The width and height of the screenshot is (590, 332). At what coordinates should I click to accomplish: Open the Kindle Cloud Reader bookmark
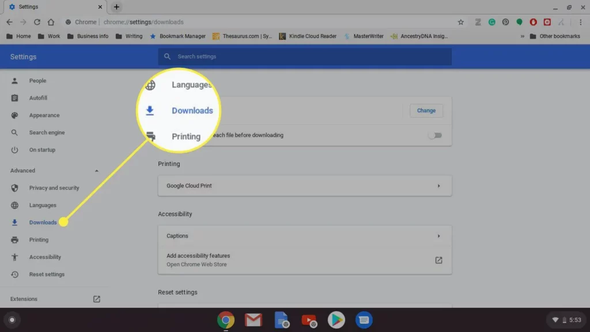click(x=308, y=36)
